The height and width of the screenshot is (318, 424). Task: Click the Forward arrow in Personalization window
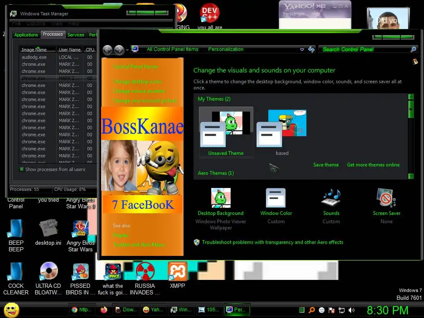(119, 50)
